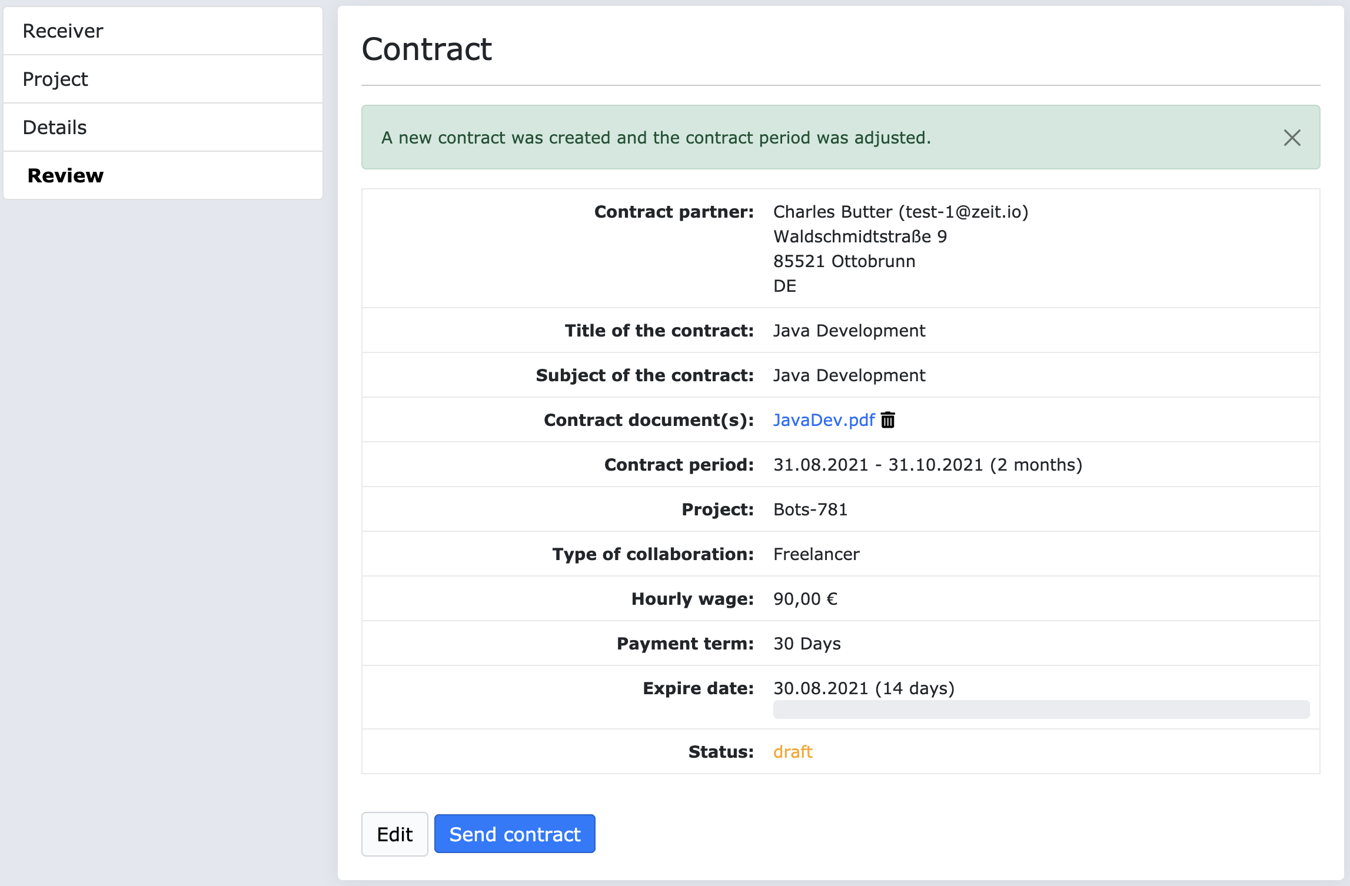Screen dimensions: 1350x886
Task: Delete JavaDev.pdf with the trash icon
Action: click(x=887, y=420)
